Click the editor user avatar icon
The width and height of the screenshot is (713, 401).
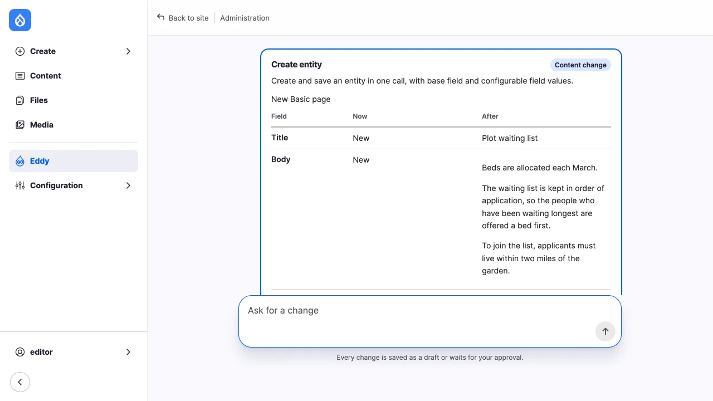pos(20,352)
